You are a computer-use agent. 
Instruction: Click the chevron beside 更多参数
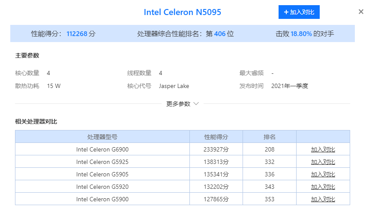196,104
